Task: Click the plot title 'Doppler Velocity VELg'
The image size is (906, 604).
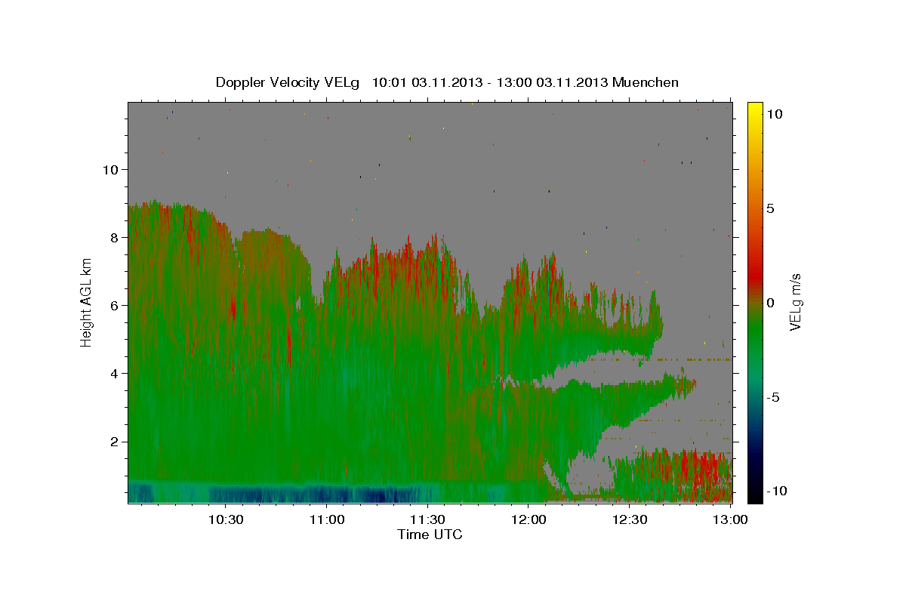Action: tap(288, 82)
